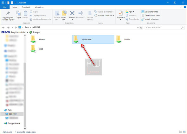The image size is (187, 134).
Task: Click Seleziona tutto in the ribbon
Action: click(150, 12)
